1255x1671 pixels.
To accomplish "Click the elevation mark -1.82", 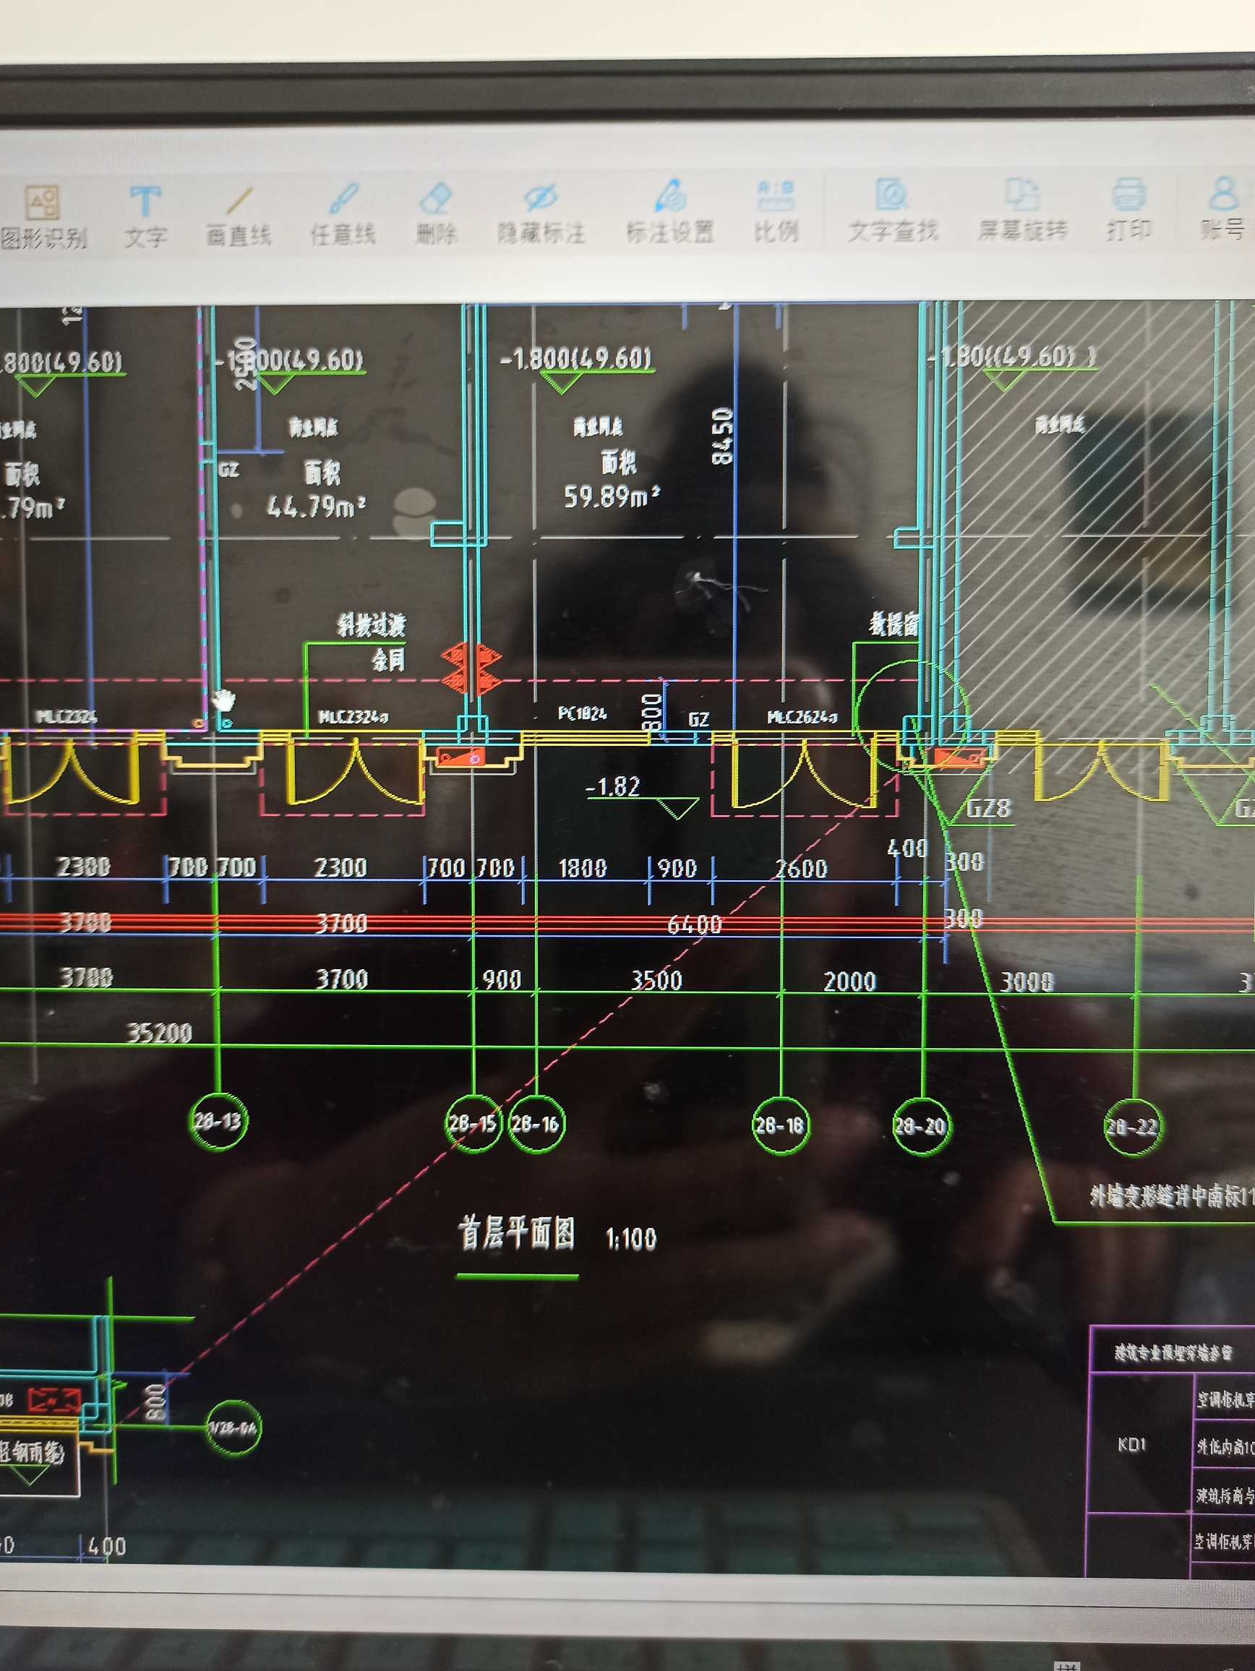I will (x=614, y=787).
